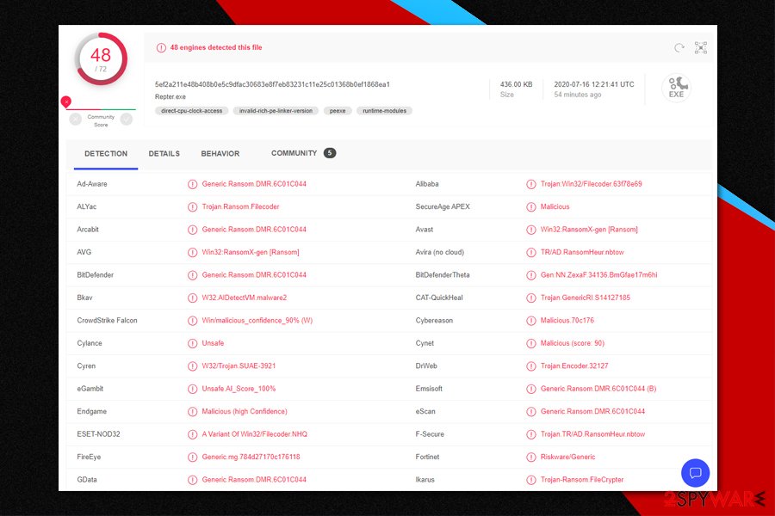Screen dimensions: 775x516
Task: Click Ikarus's Trojan-Ransom.FileCrypter detection
Action: (x=582, y=480)
